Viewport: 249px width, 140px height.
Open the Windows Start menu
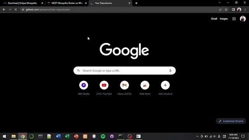pos(4,136)
